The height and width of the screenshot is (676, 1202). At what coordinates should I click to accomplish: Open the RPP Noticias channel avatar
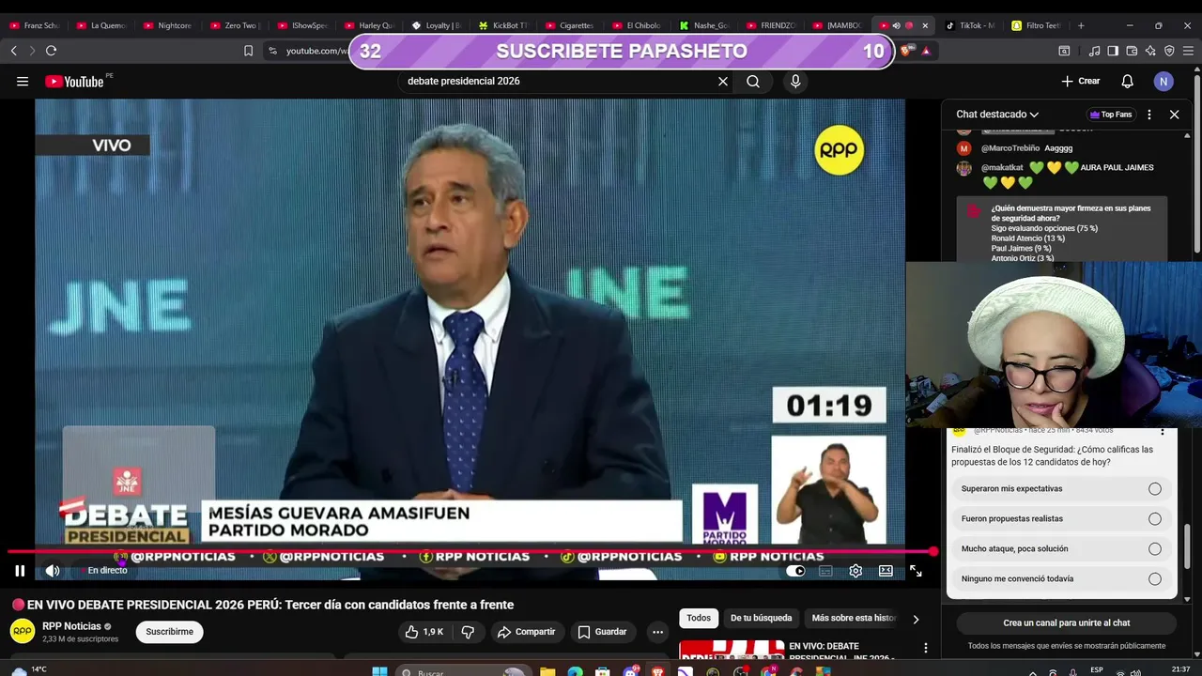(23, 631)
